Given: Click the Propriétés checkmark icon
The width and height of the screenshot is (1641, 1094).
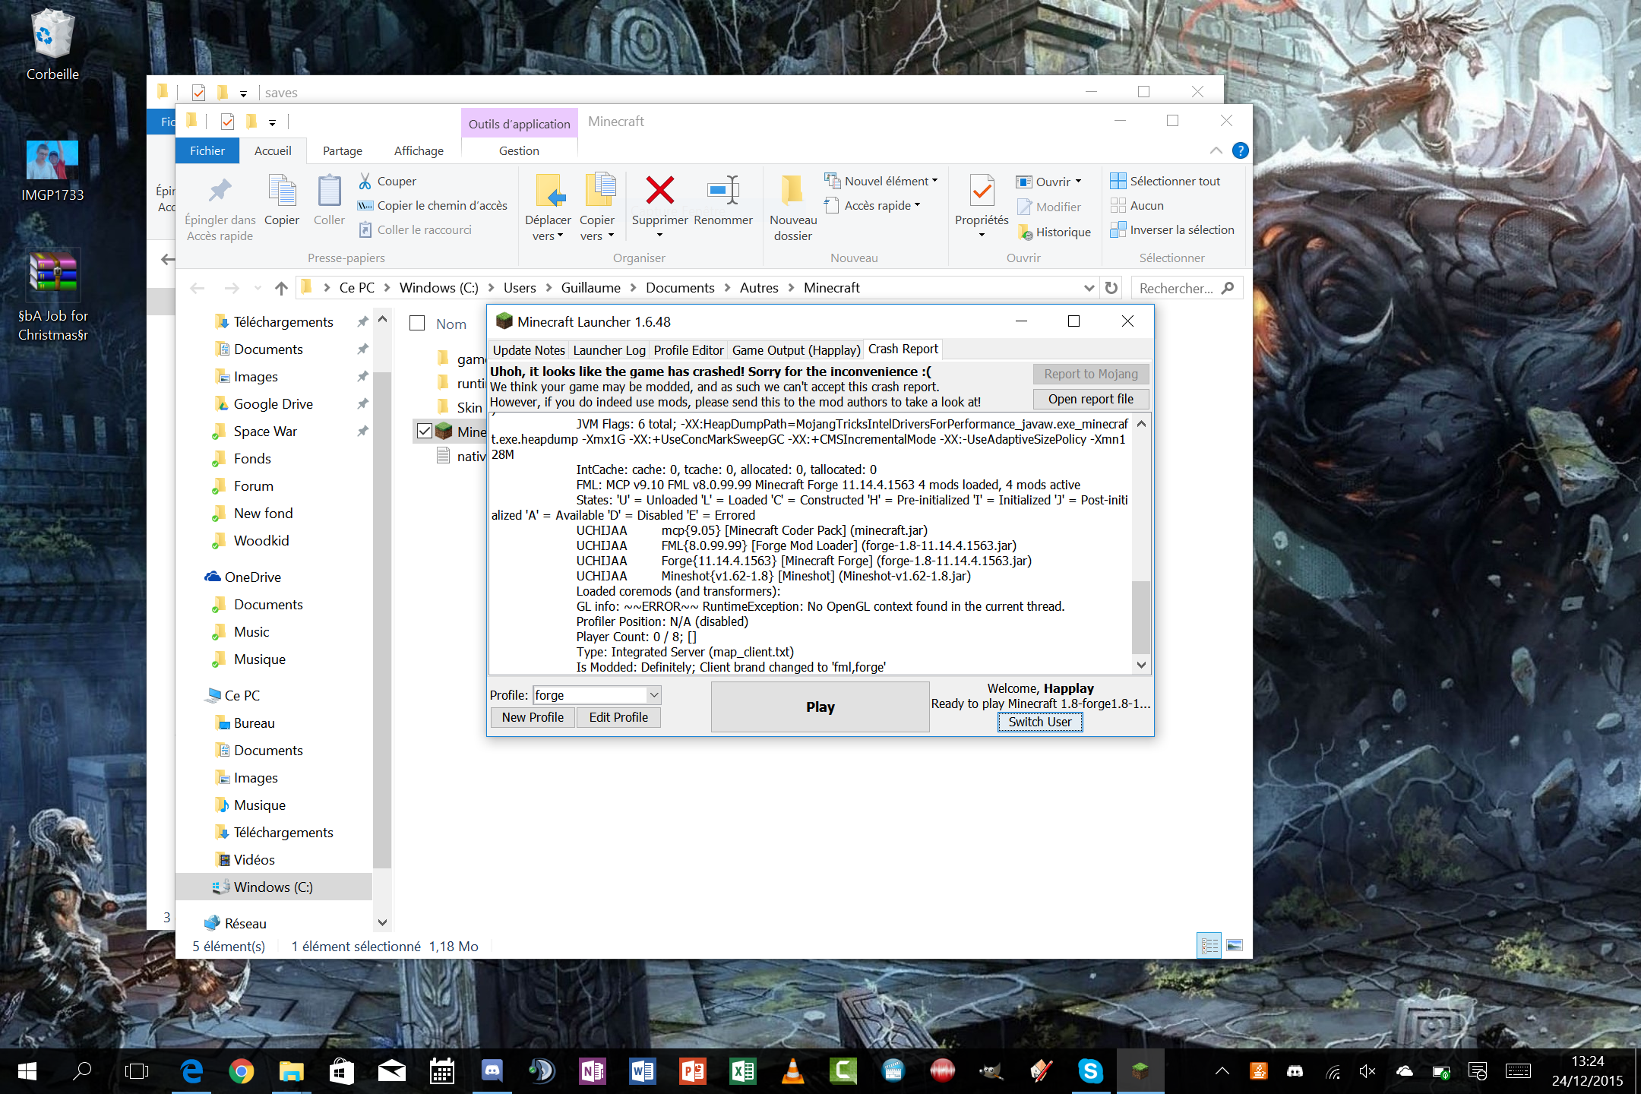Looking at the screenshot, I should pos(982,190).
